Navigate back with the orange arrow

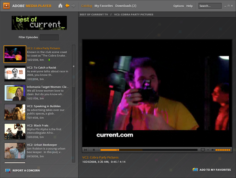click(x=67, y=6)
